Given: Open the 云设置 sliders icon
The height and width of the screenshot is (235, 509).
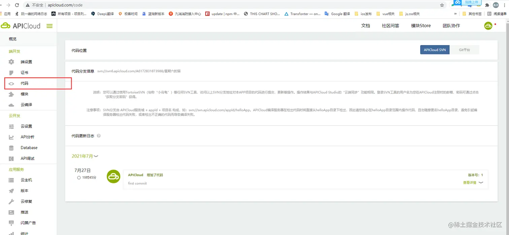Looking at the screenshot, I should [x=11, y=126].
